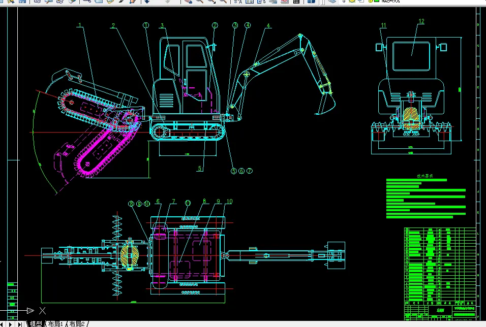Pick circled balloon ⑤ below the chassis
This screenshot has width=486, height=327.
click(234, 171)
